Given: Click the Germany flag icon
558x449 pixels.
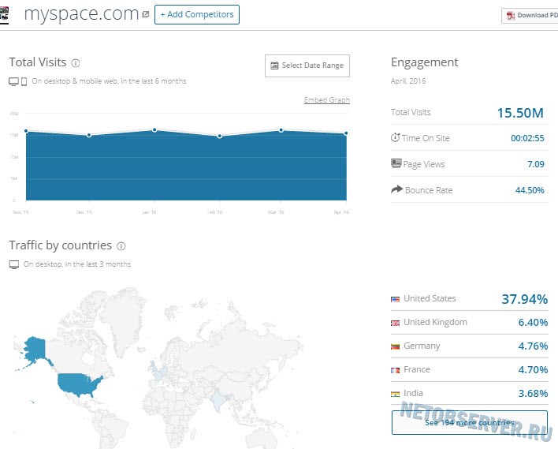Looking at the screenshot, I should pos(395,346).
